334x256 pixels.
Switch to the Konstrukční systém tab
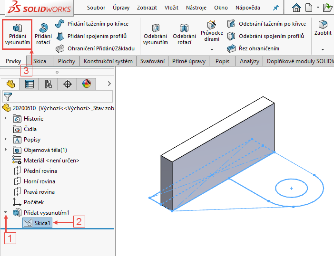click(x=108, y=61)
